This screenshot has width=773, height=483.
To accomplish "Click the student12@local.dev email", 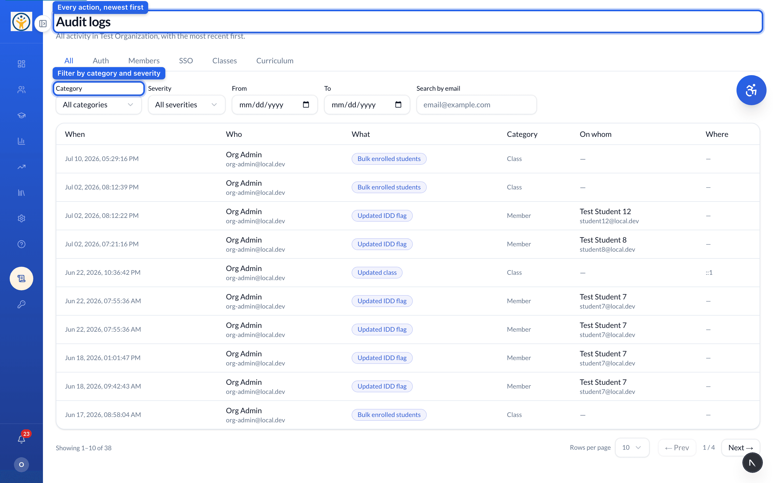I will click(609, 221).
